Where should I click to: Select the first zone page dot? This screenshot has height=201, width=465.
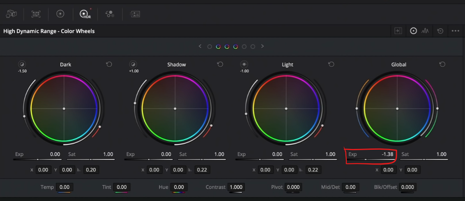tap(209, 46)
